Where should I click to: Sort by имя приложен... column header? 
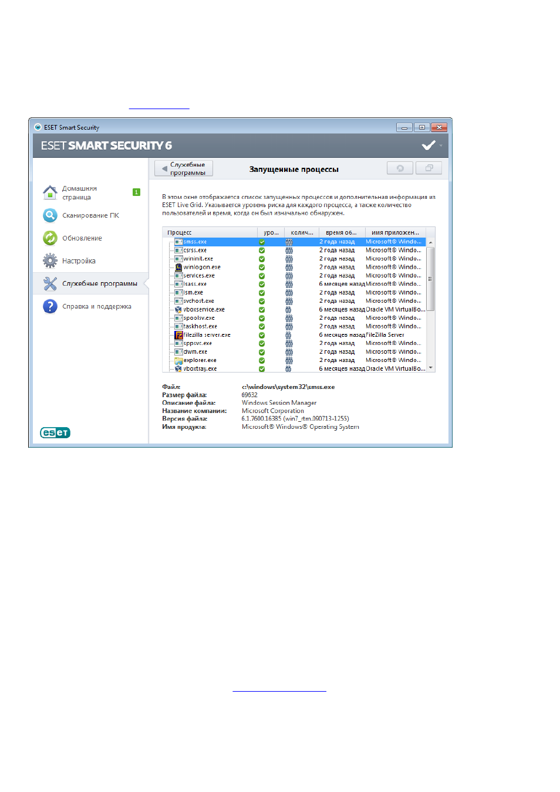[x=395, y=232]
